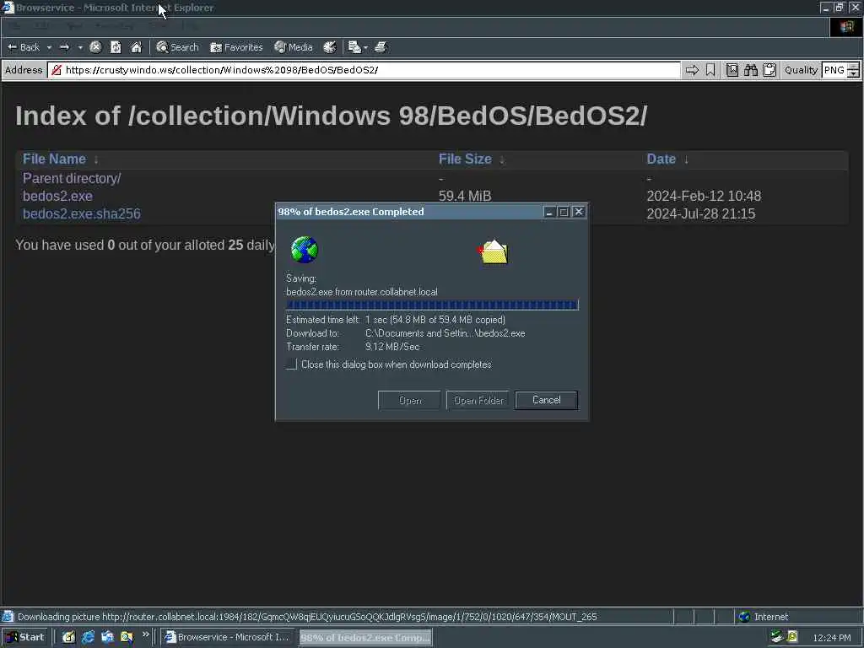This screenshot has width=864, height=648.
Task: Sort by File Name column header
Action: coord(54,159)
